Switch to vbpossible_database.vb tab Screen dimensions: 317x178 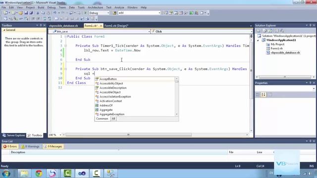(63, 26)
